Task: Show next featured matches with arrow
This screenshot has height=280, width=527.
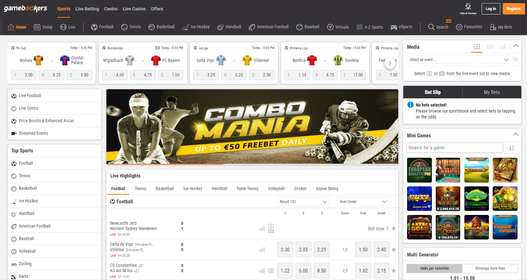Action: [390, 63]
